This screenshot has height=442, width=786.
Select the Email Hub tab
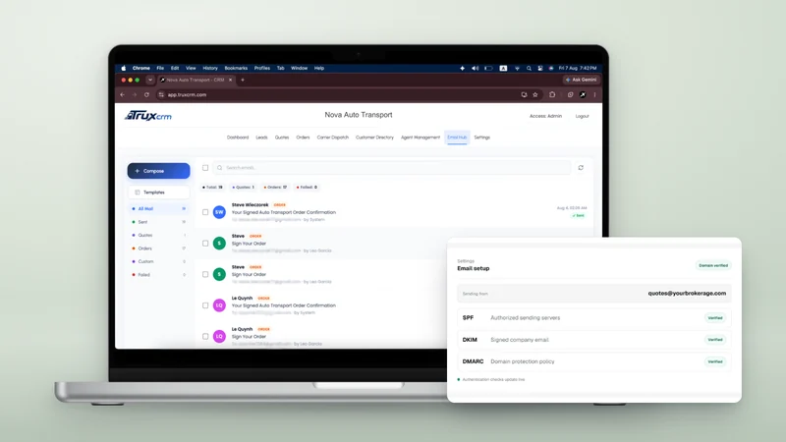coord(457,138)
